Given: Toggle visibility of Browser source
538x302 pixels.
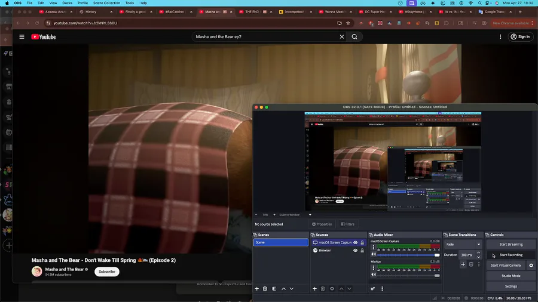Looking at the screenshot, I should pos(356,250).
